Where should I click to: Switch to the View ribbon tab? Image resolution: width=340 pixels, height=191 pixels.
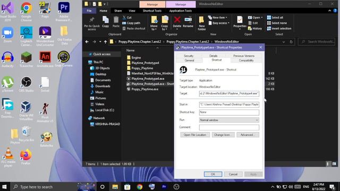pos(132,11)
